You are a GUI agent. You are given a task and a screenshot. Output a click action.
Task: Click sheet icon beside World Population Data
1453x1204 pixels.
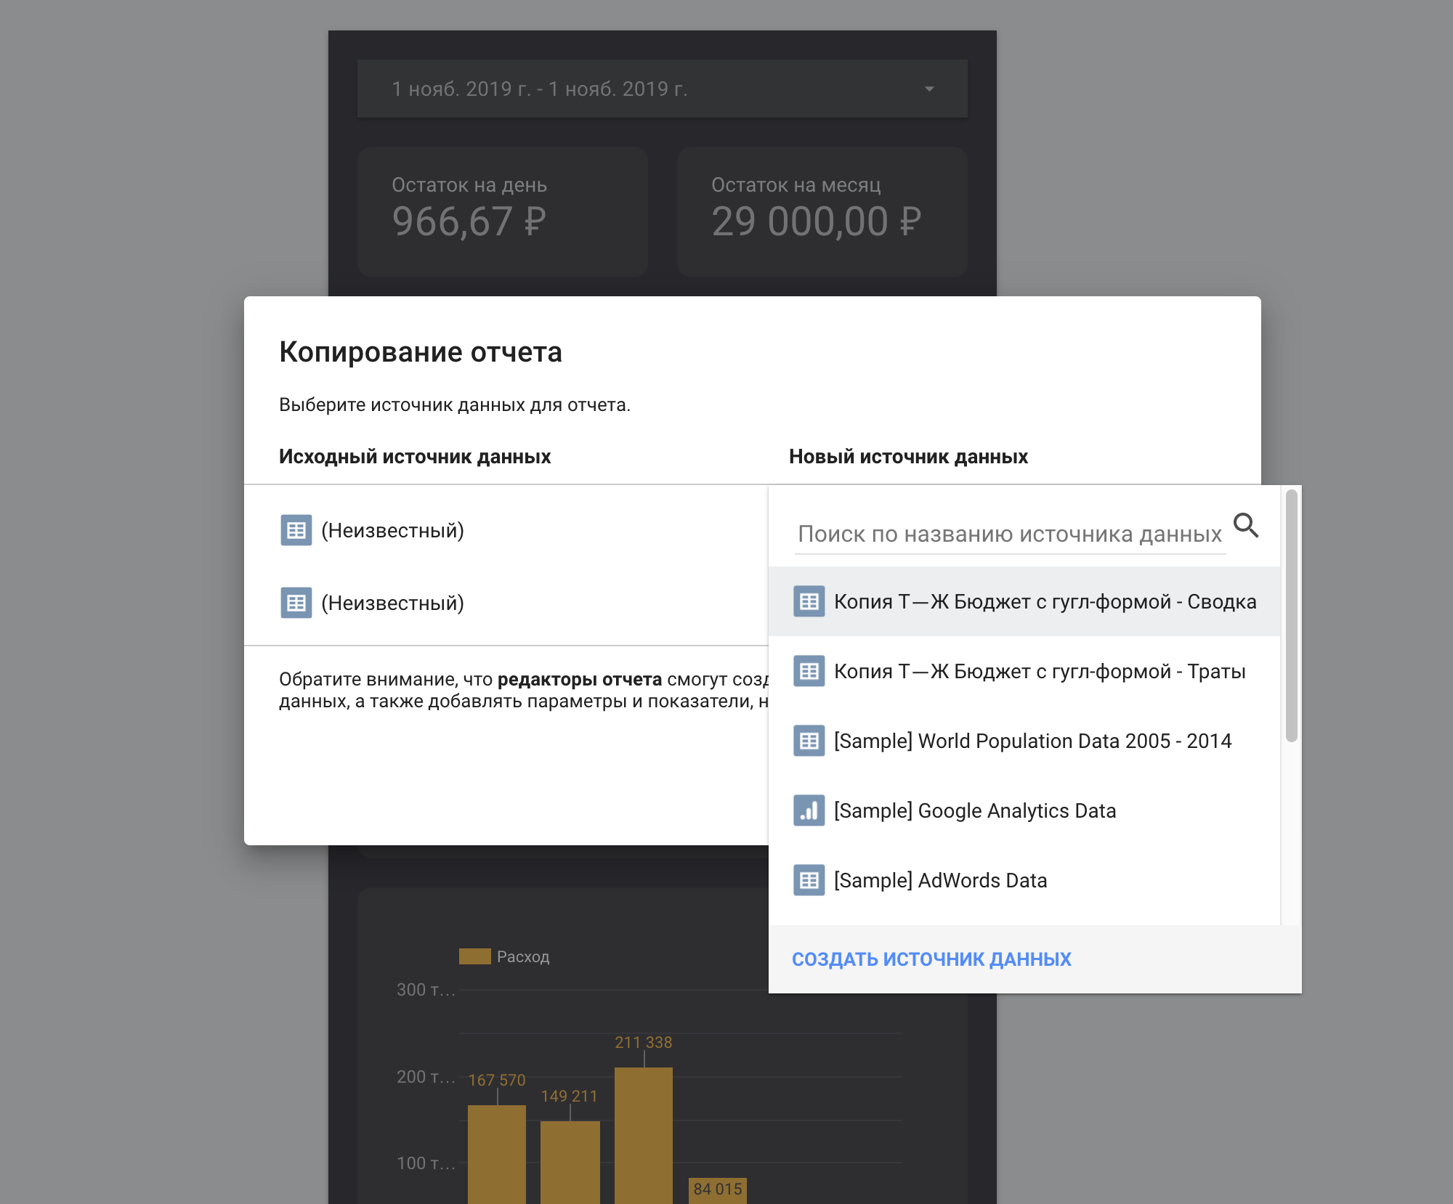809,741
